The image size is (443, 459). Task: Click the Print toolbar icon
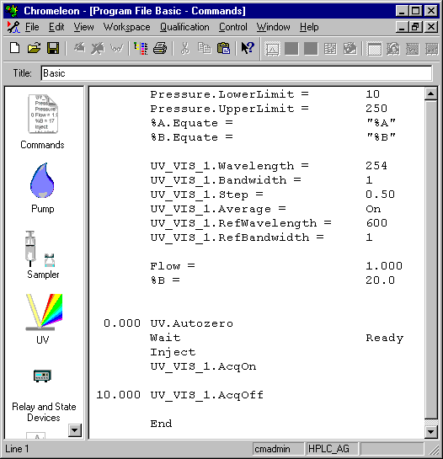pyautogui.click(x=160, y=48)
